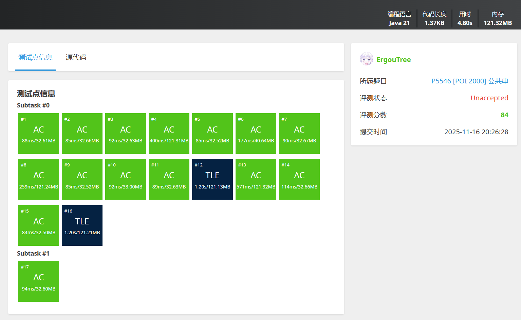The image size is (521, 320).
Task: Switch to the 源代码 tab
Action: click(x=76, y=57)
